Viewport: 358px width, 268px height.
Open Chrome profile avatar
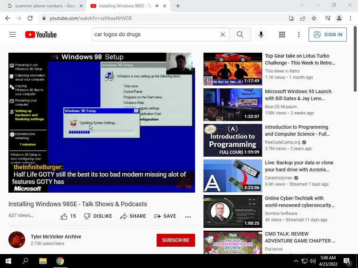coord(339,18)
